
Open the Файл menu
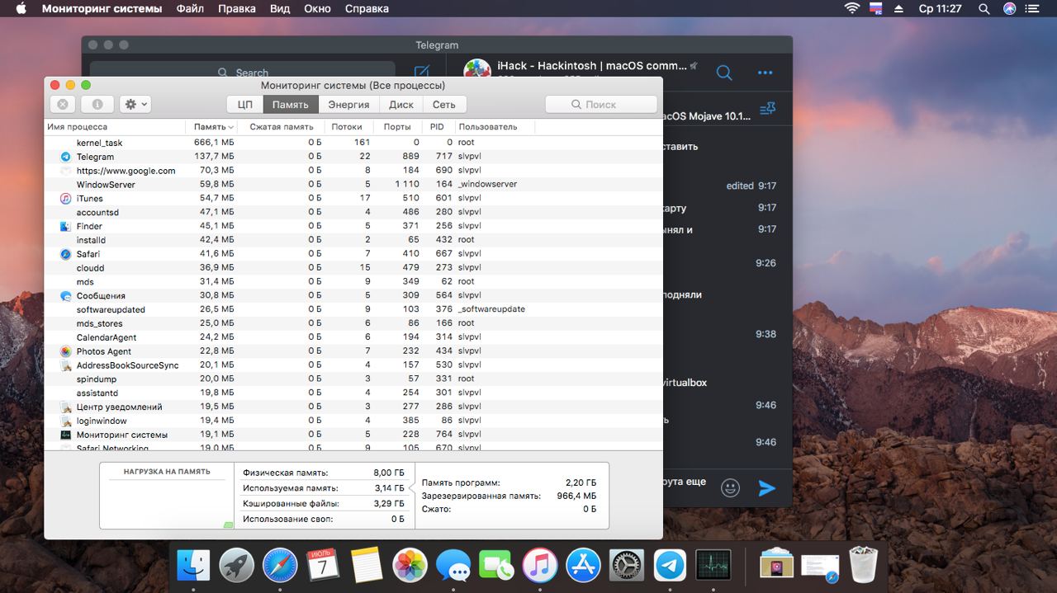point(190,8)
